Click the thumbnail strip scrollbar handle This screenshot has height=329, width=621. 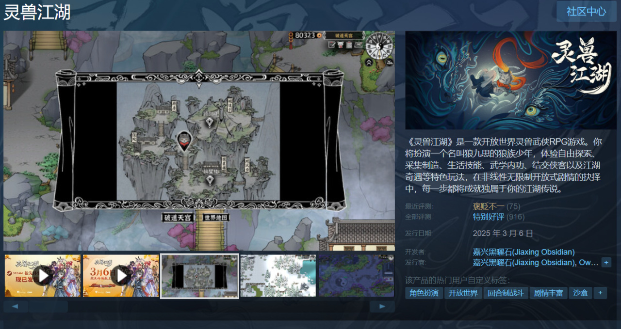point(48,306)
